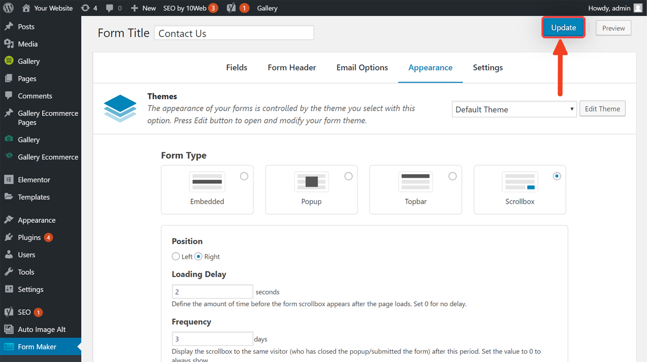Switch to the form's Settings tab
The width and height of the screenshot is (647, 362).
click(488, 67)
